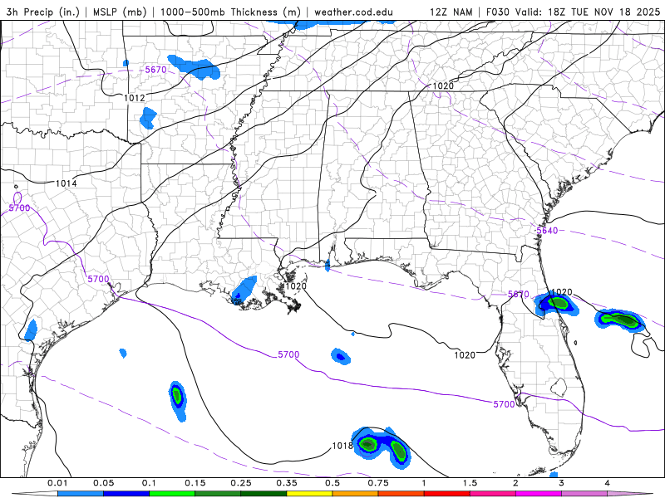The width and height of the screenshot is (665, 498).
Task: Click the orange 0.5–0.75 legend swatch
Action: click(356, 494)
